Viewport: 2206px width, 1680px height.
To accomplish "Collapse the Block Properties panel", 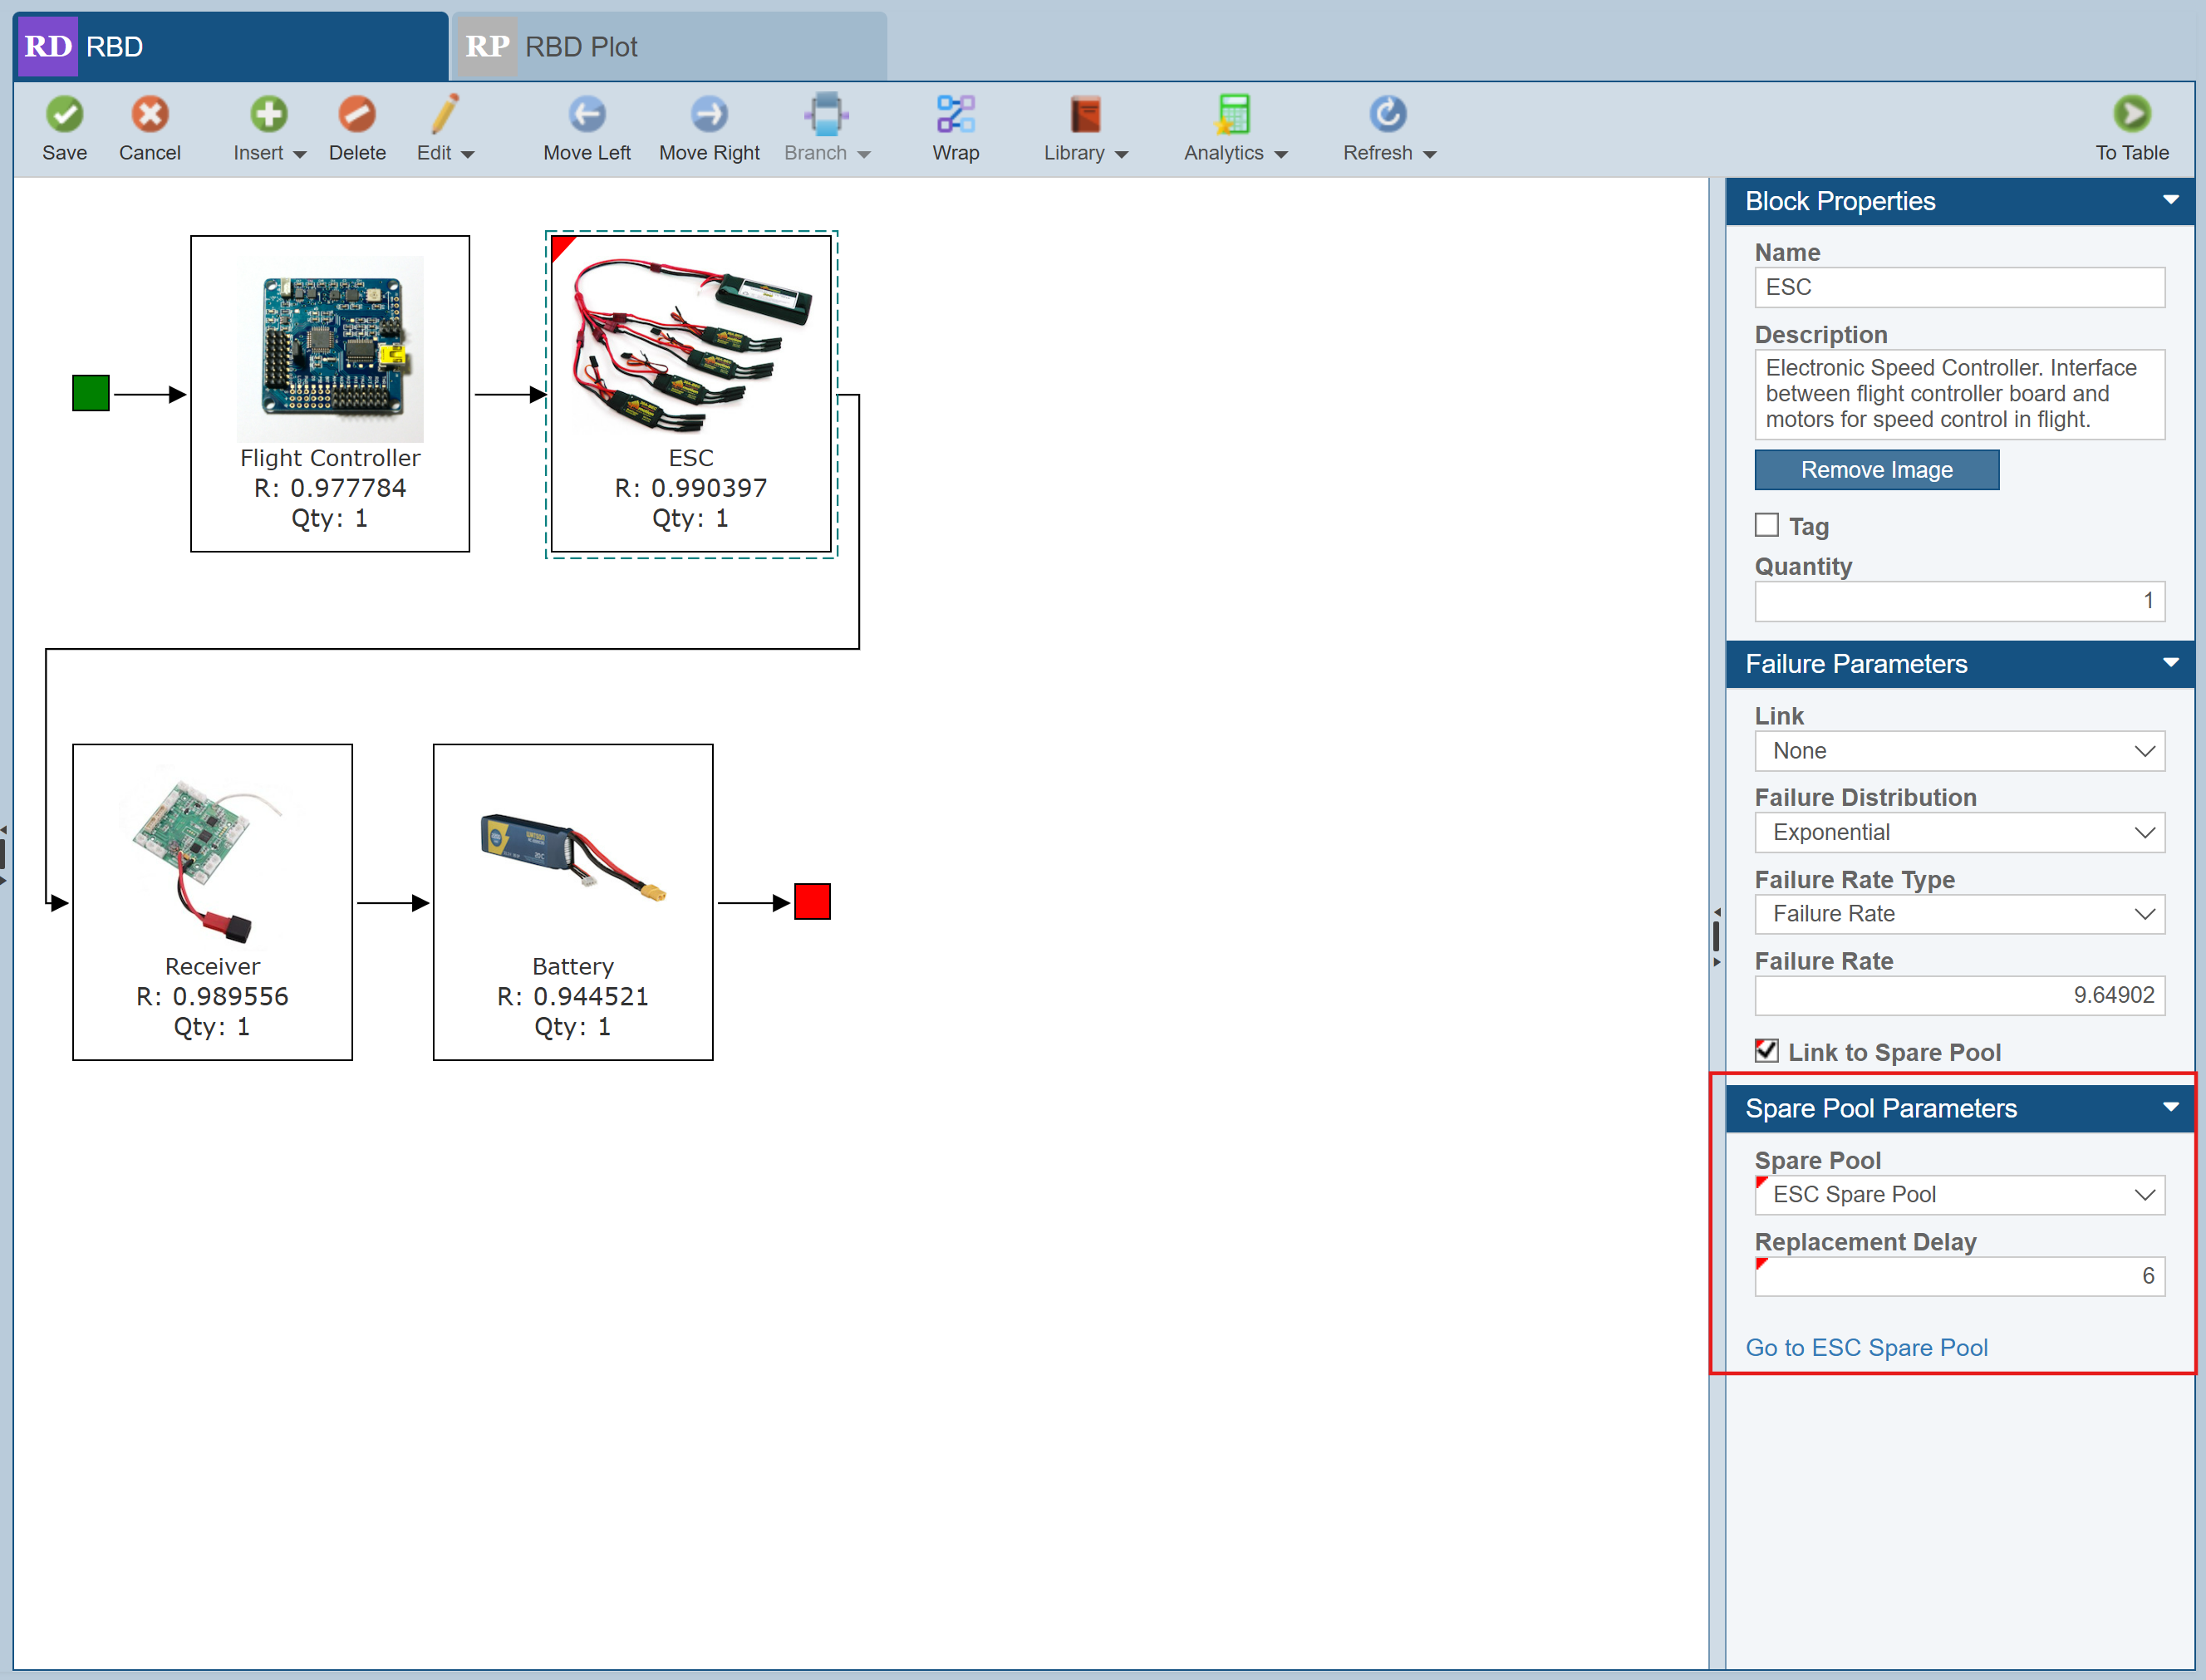I will point(2170,200).
